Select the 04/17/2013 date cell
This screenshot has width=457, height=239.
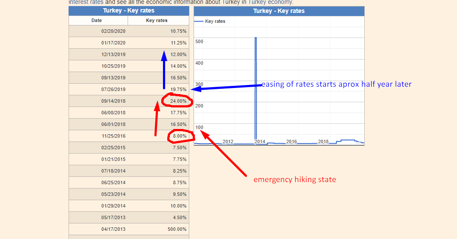(x=113, y=229)
